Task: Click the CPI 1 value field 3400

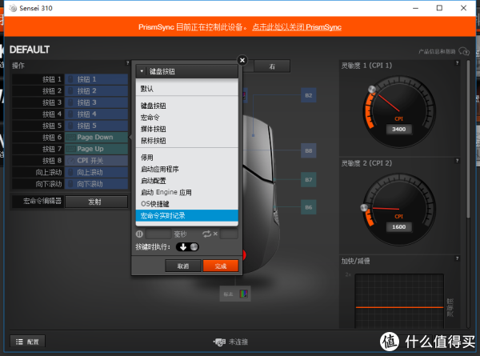Action: (x=398, y=129)
